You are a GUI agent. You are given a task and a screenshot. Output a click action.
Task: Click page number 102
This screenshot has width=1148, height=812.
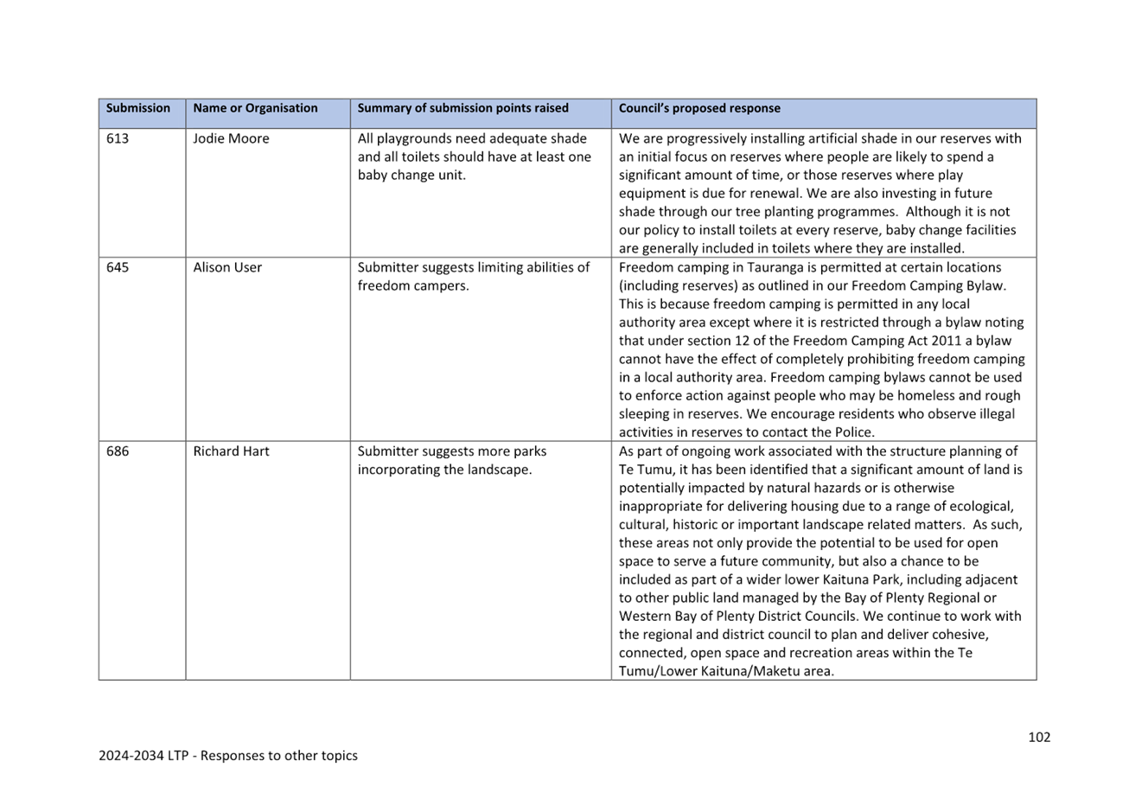coord(1039,737)
